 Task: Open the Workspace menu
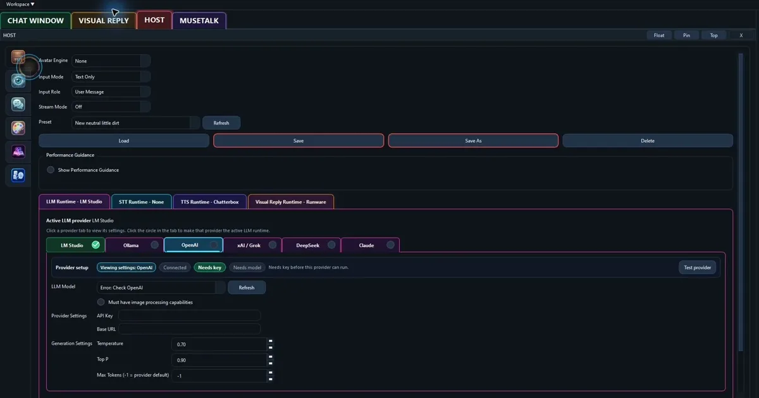pos(20,4)
